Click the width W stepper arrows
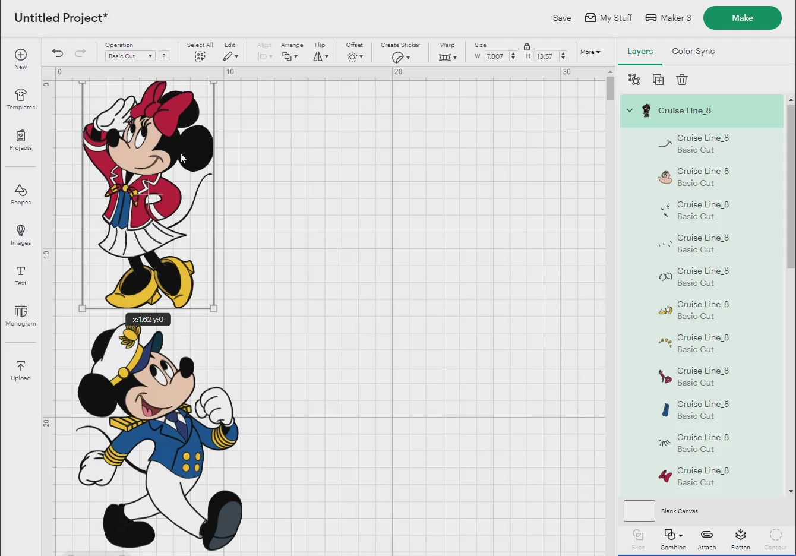This screenshot has width=796, height=556. tap(513, 56)
